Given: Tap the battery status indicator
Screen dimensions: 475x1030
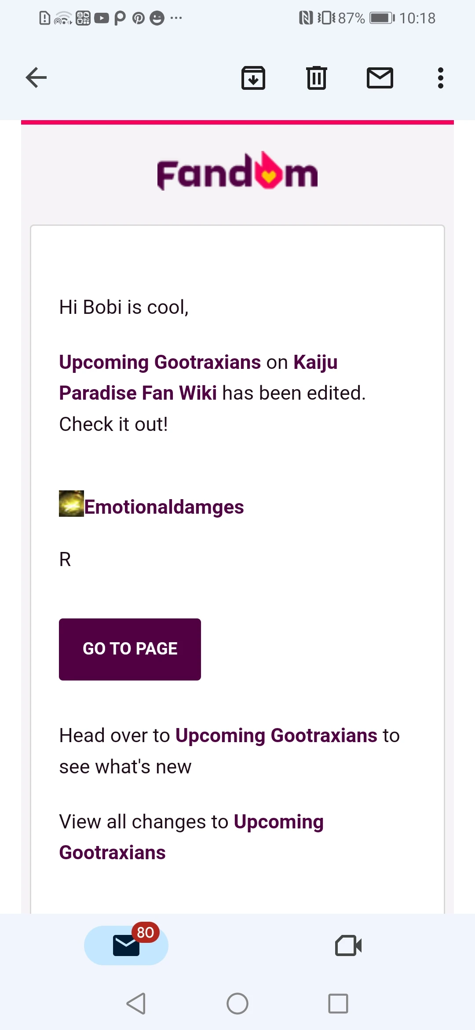Looking at the screenshot, I should tap(381, 18).
